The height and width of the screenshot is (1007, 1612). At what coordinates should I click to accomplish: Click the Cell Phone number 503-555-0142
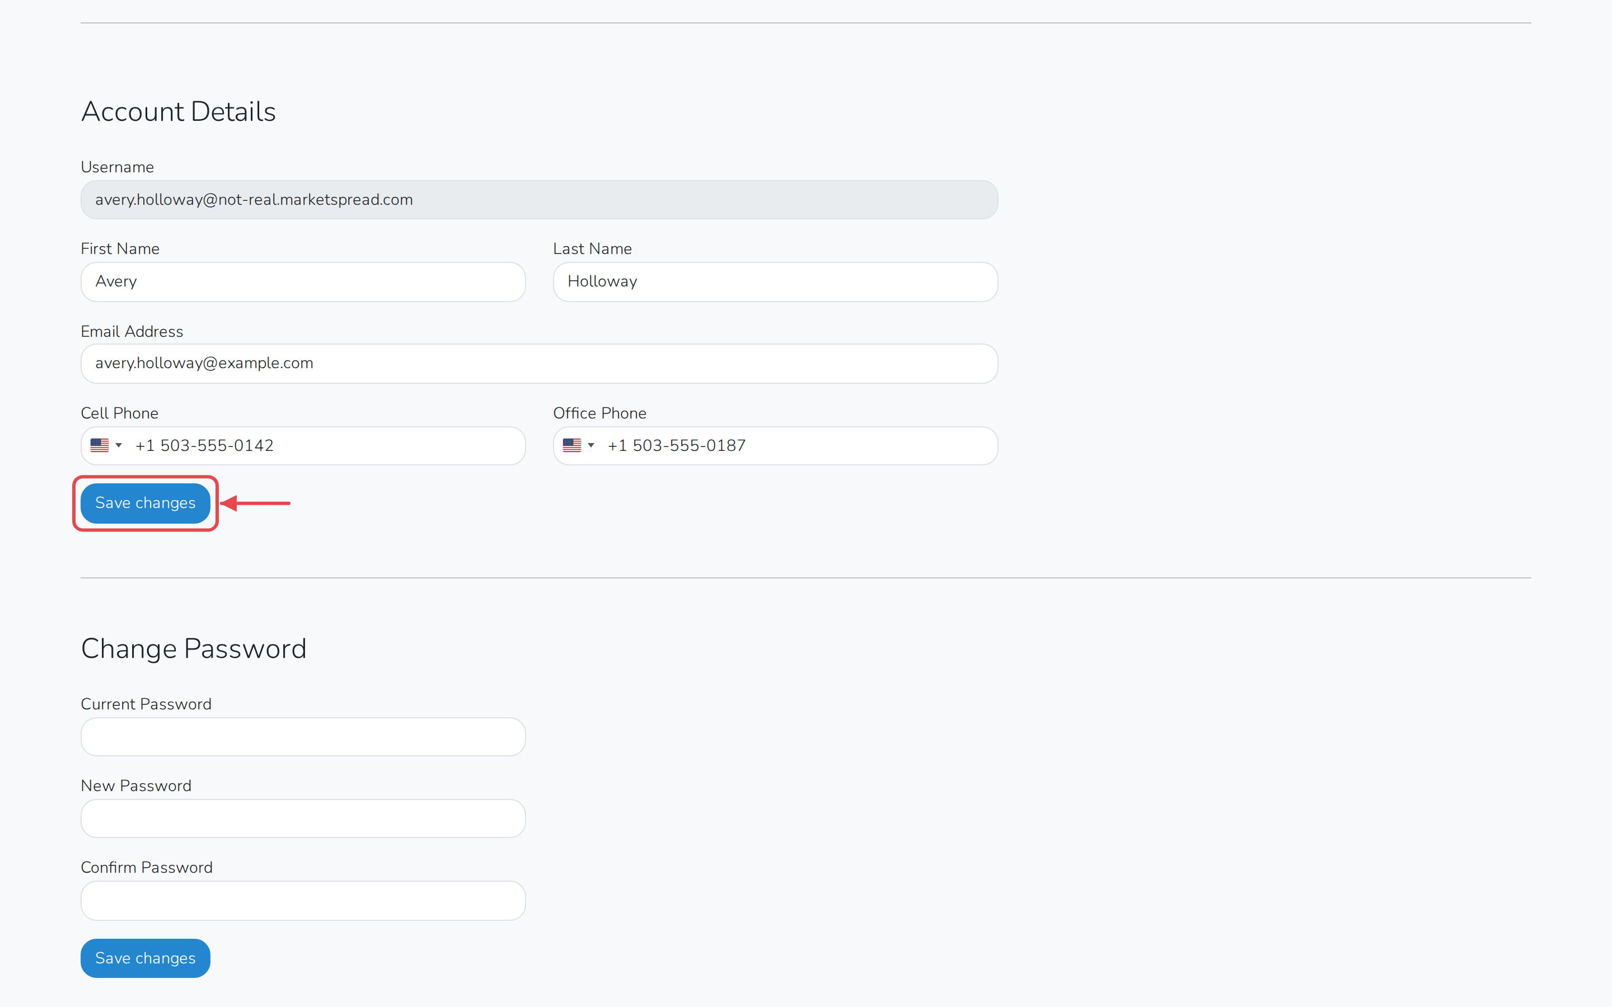click(204, 445)
